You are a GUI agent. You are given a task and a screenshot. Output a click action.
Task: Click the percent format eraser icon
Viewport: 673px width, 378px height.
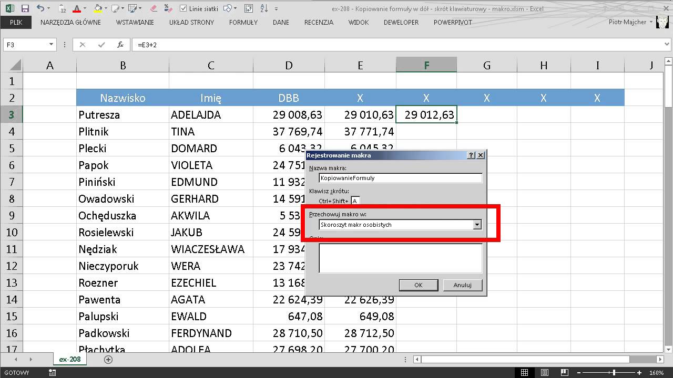tap(168, 8)
